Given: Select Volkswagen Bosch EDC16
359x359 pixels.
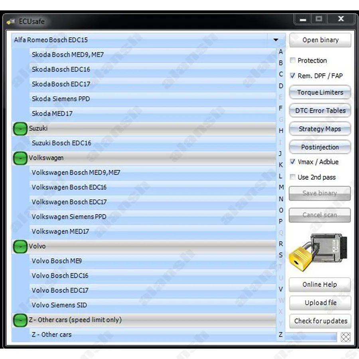Looking at the screenshot, I should coord(152,187).
